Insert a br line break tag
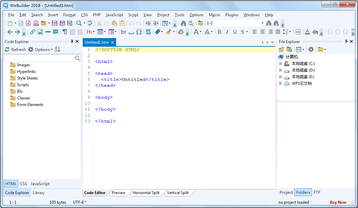Viewport: 358px width, 208px height. 123,32
